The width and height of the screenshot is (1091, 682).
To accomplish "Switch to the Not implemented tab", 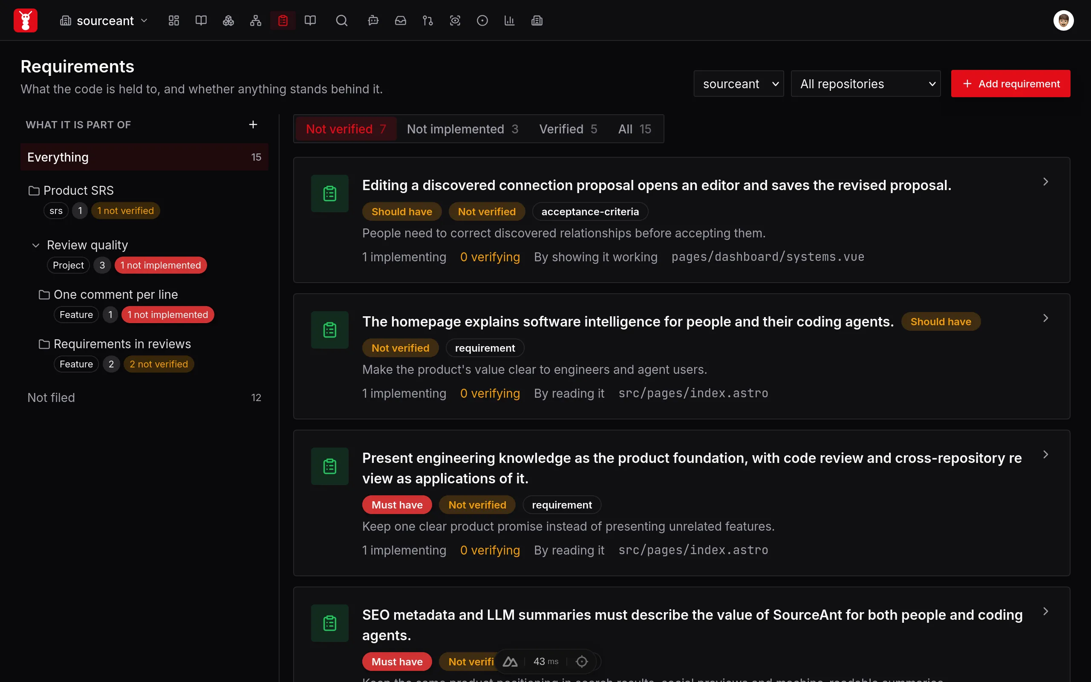I will 462,129.
